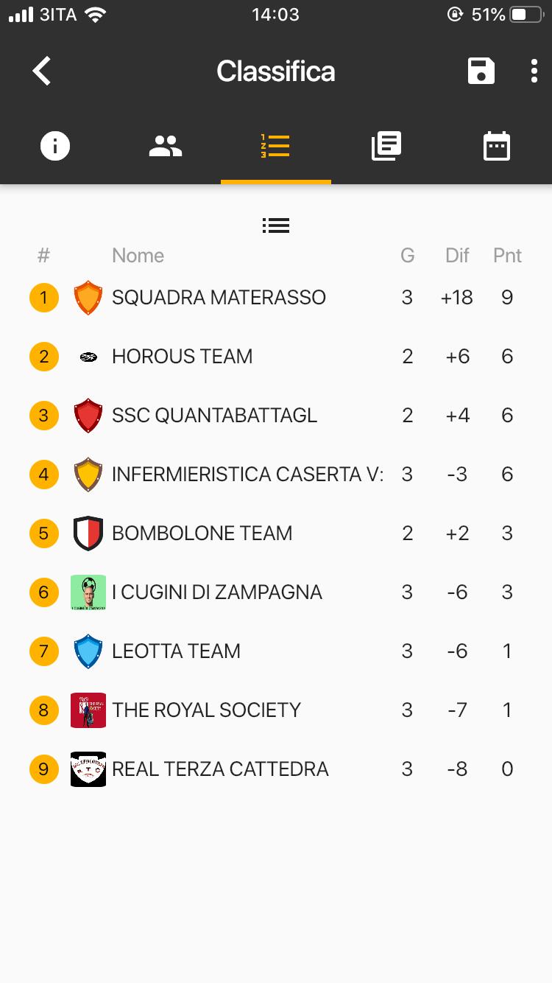The width and height of the screenshot is (552, 983).
Task: Tap the BOMBOLONE TEAM red-white shield icon
Action: pyautogui.click(x=88, y=534)
